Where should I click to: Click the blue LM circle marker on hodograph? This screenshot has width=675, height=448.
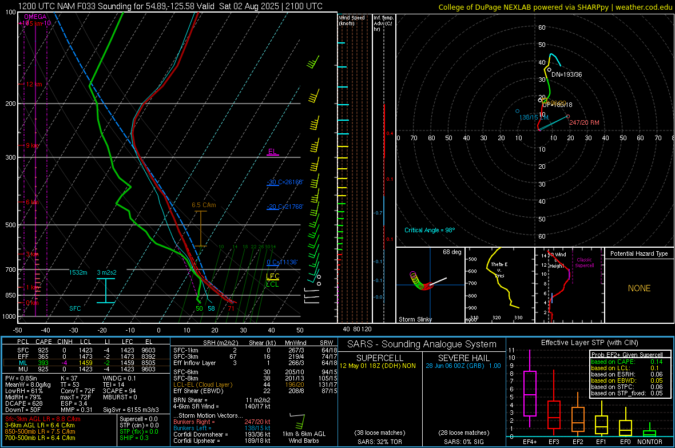click(x=518, y=111)
